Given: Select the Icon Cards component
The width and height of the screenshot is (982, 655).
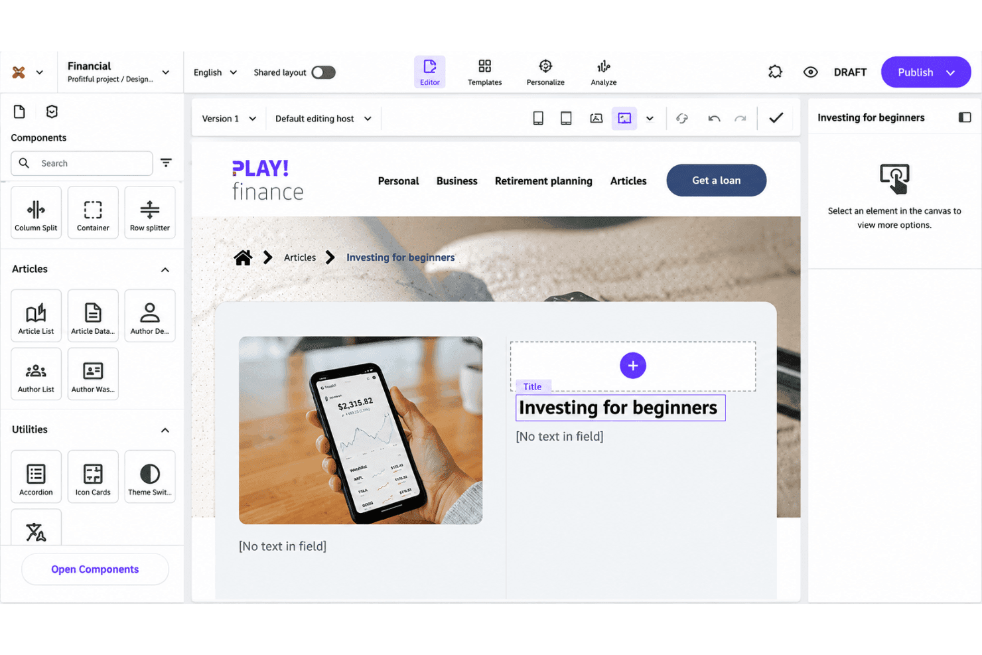Looking at the screenshot, I should [93, 477].
